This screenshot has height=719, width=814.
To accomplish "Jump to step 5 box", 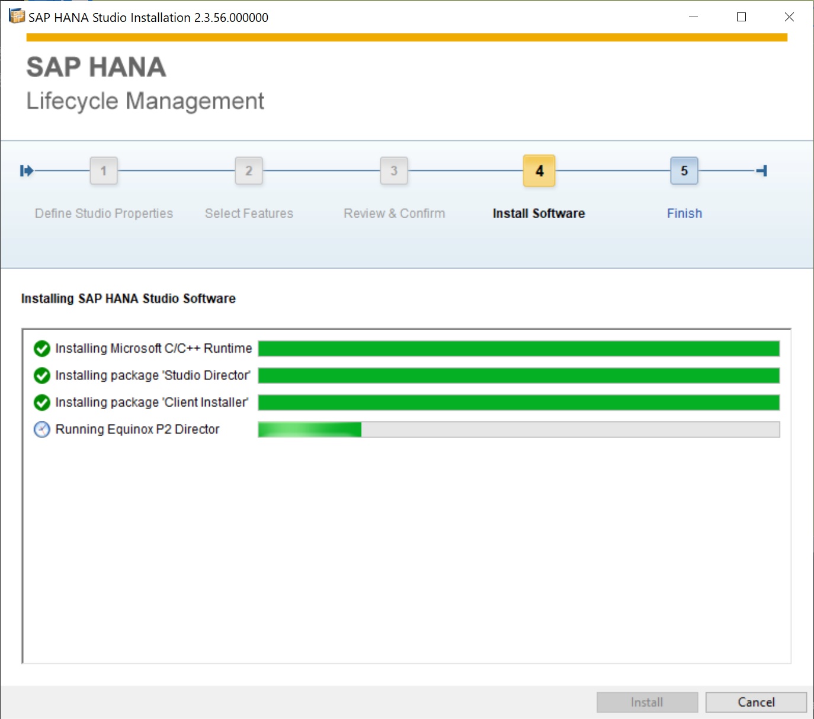I will coord(684,171).
